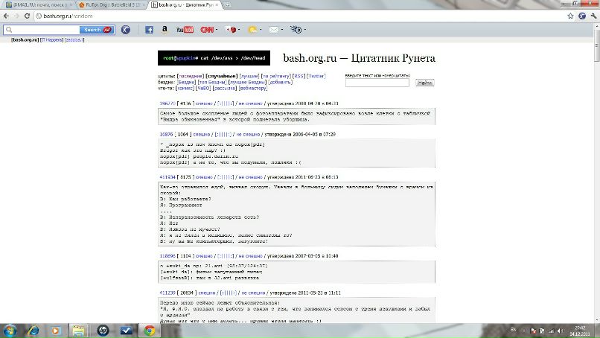Click the weather sun icon in toolbar
The width and height of the screenshot is (600, 338).
click(252, 30)
